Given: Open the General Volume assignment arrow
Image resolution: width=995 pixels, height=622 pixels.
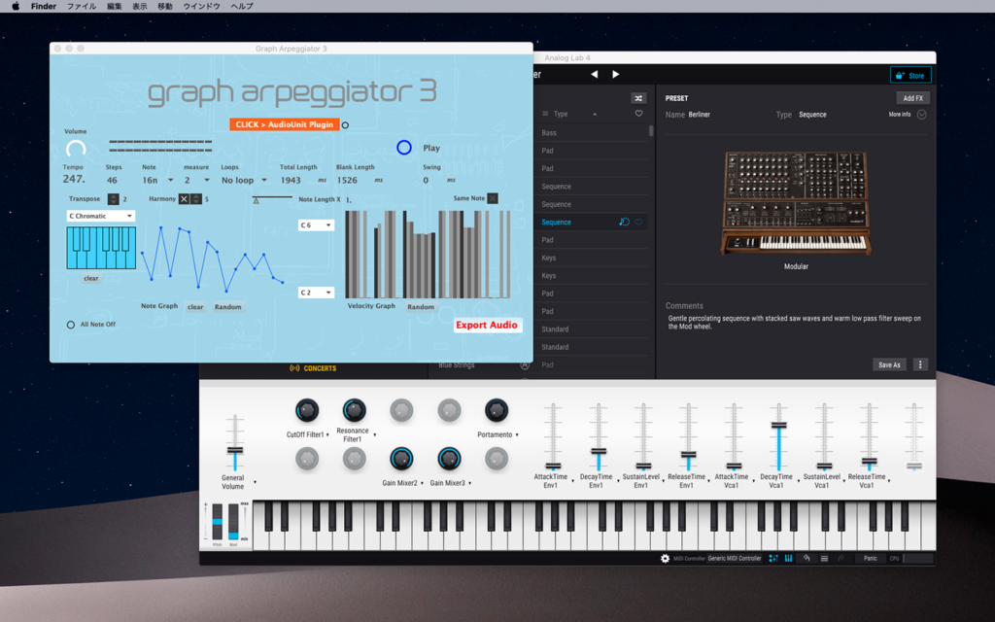Looking at the screenshot, I should pyautogui.click(x=256, y=482).
